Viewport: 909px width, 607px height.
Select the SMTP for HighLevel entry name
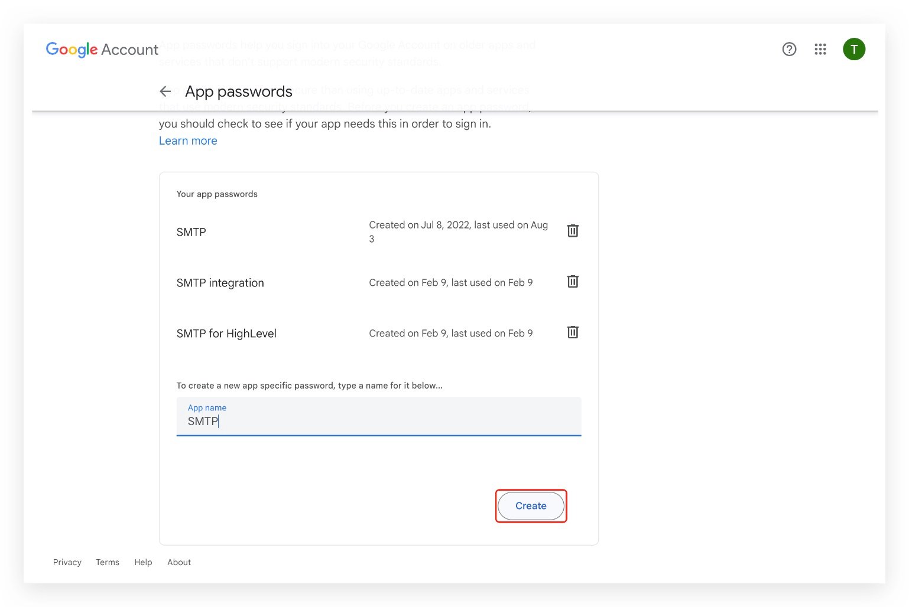[x=226, y=334]
